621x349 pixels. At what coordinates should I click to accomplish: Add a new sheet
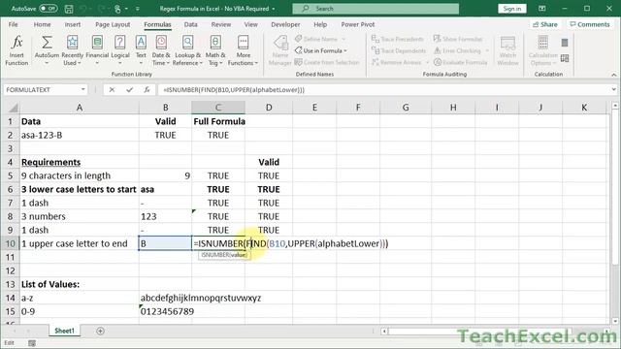[x=100, y=331]
